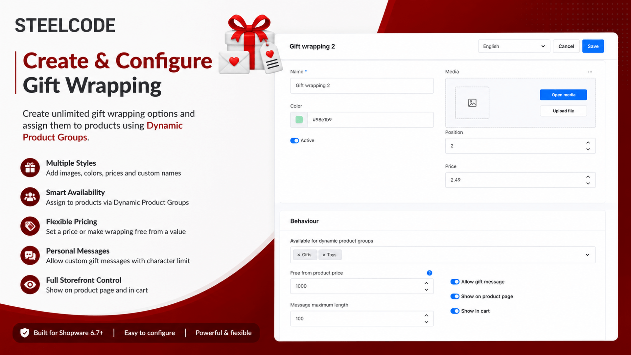
Task: Click the Cancel button
Action: [x=566, y=46]
